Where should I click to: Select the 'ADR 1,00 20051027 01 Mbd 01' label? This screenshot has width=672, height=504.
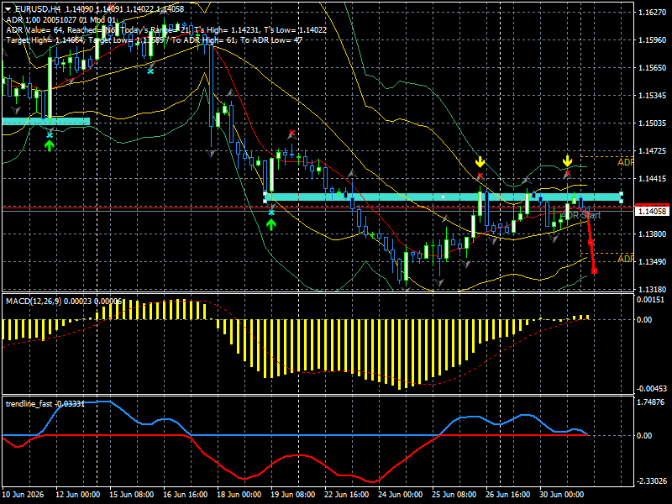click(x=60, y=19)
